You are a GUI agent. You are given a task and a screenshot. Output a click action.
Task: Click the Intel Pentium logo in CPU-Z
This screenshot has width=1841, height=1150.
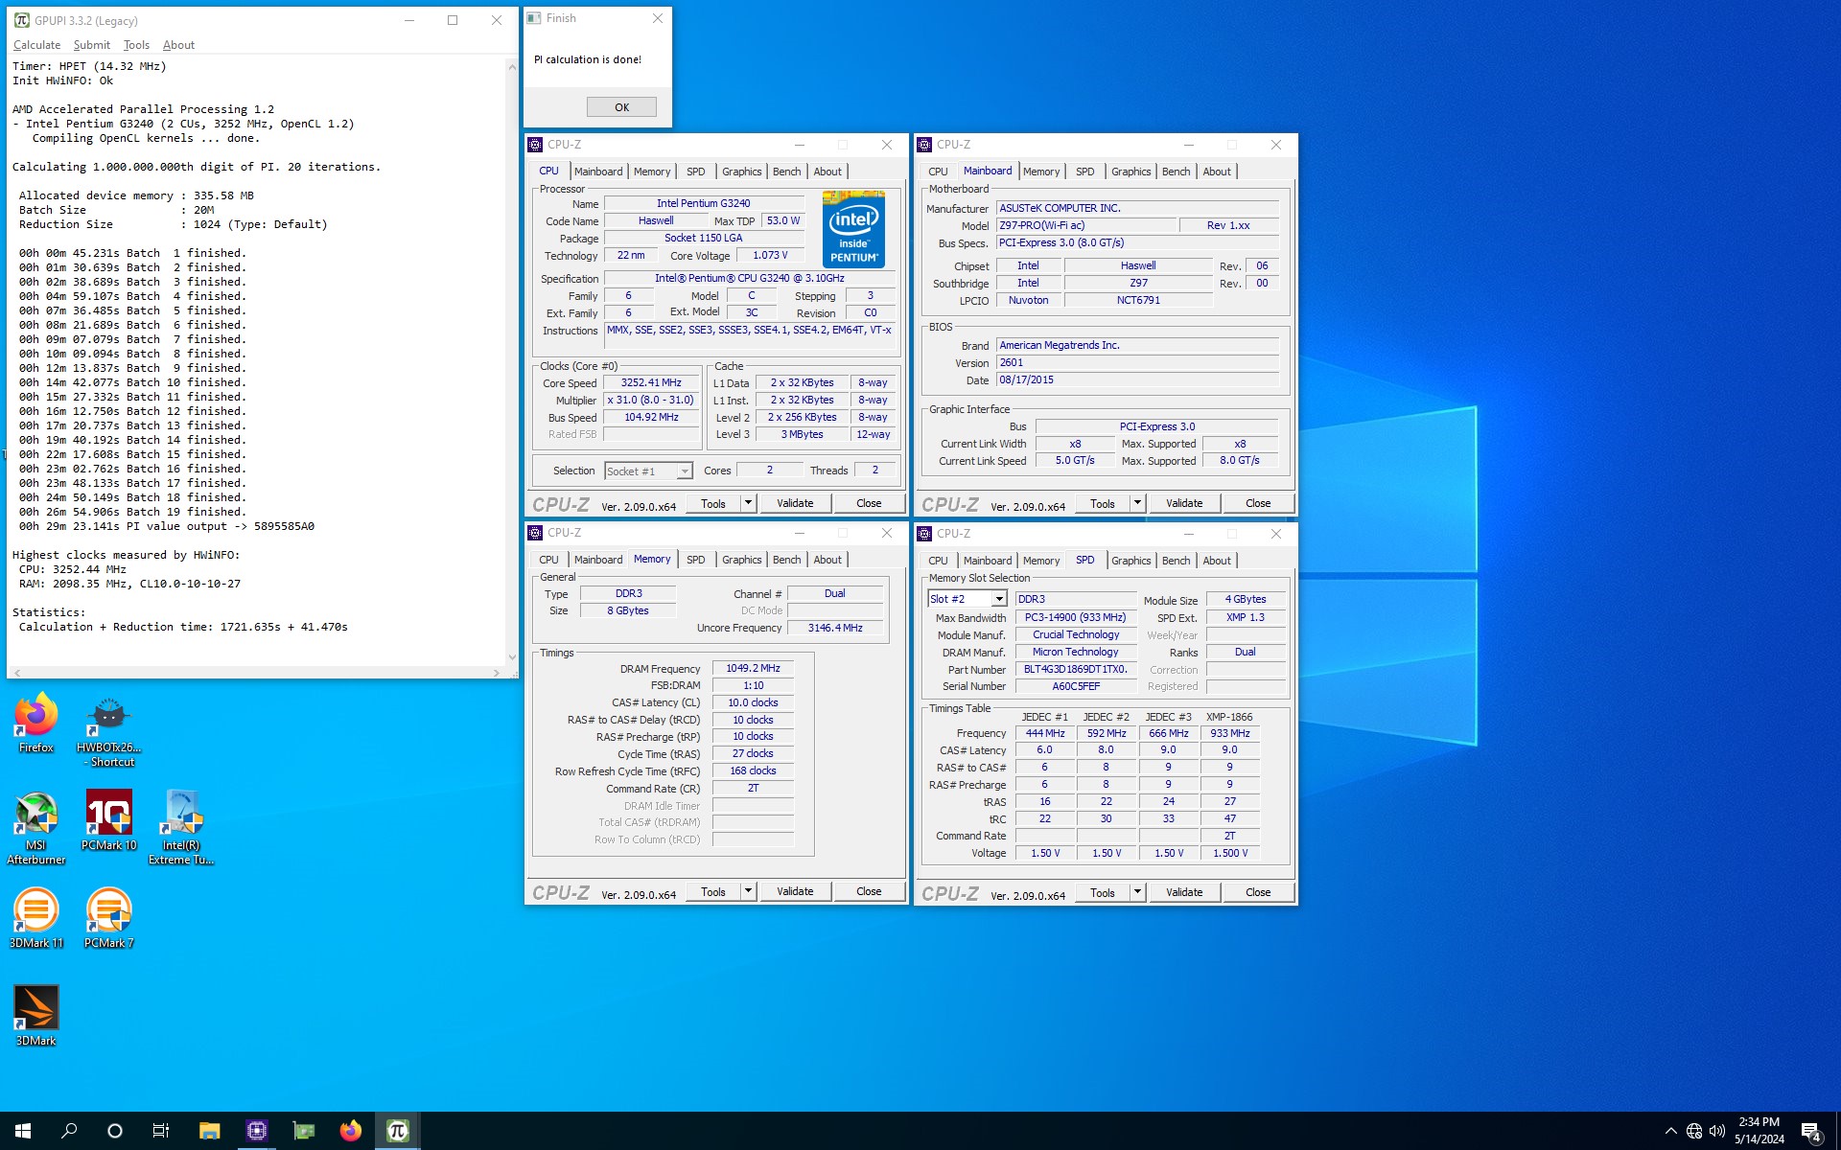click(x=853, y=229)
